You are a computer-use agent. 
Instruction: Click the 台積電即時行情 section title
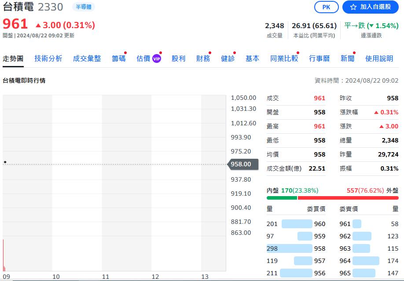tap(24, 80)
